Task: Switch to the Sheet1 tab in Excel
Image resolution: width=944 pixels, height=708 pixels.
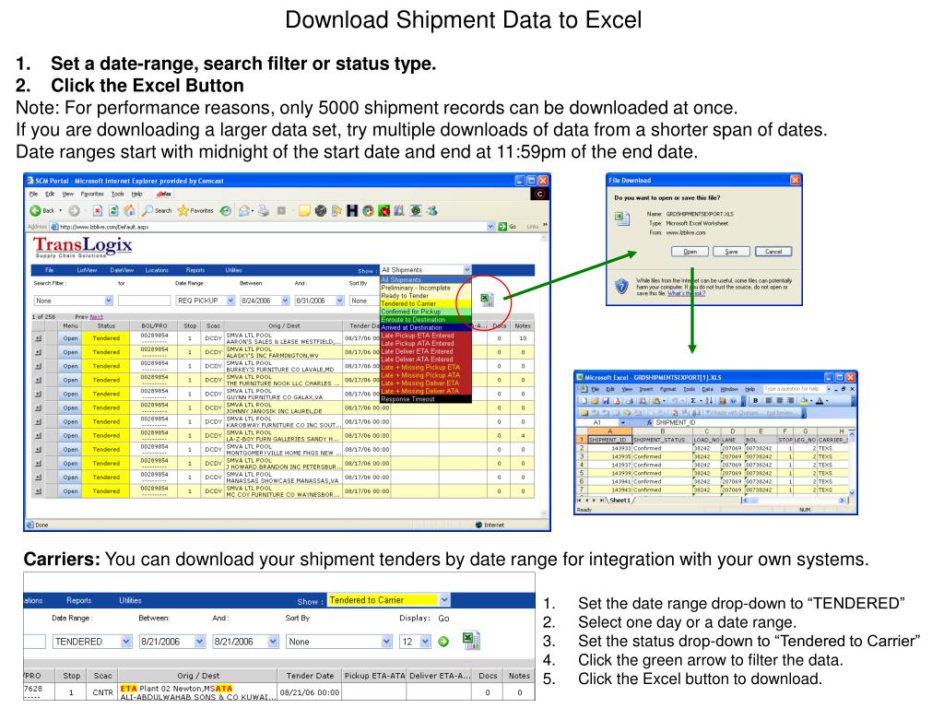Action: [x=619, y=501]
